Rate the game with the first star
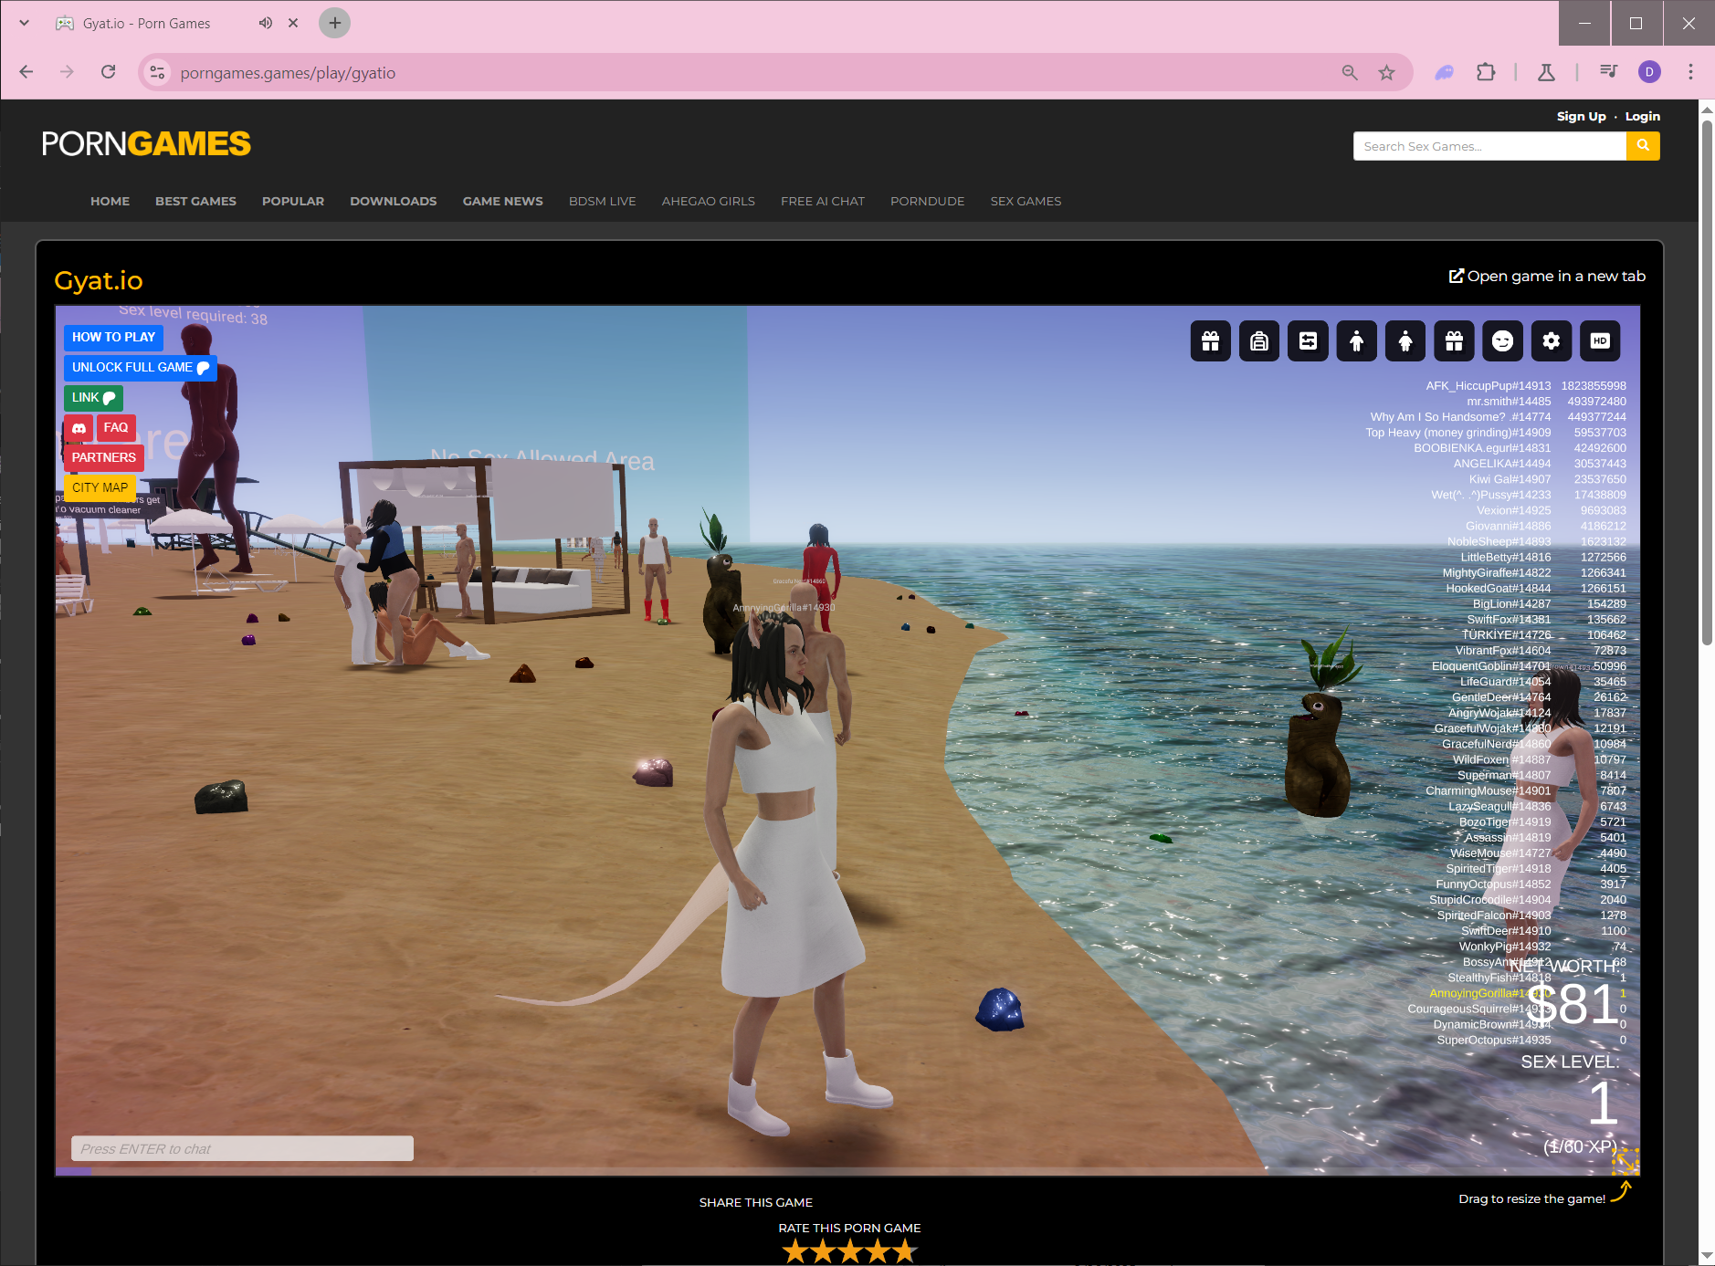The width and height of the screenshot is (1715, 1266). pyautogui.click(x=795, y=1250)
